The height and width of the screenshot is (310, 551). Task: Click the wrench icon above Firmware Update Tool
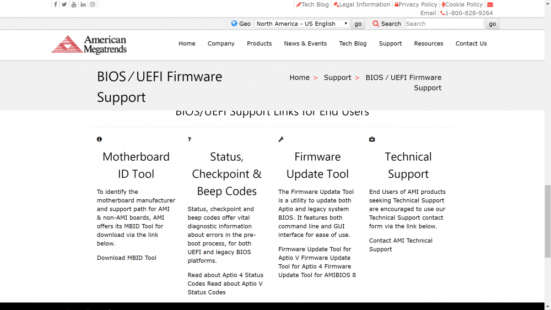pyautogui.click(x=281, y=139)
